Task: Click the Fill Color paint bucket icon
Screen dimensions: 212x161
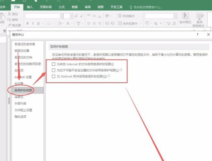Action: point(60,24)
